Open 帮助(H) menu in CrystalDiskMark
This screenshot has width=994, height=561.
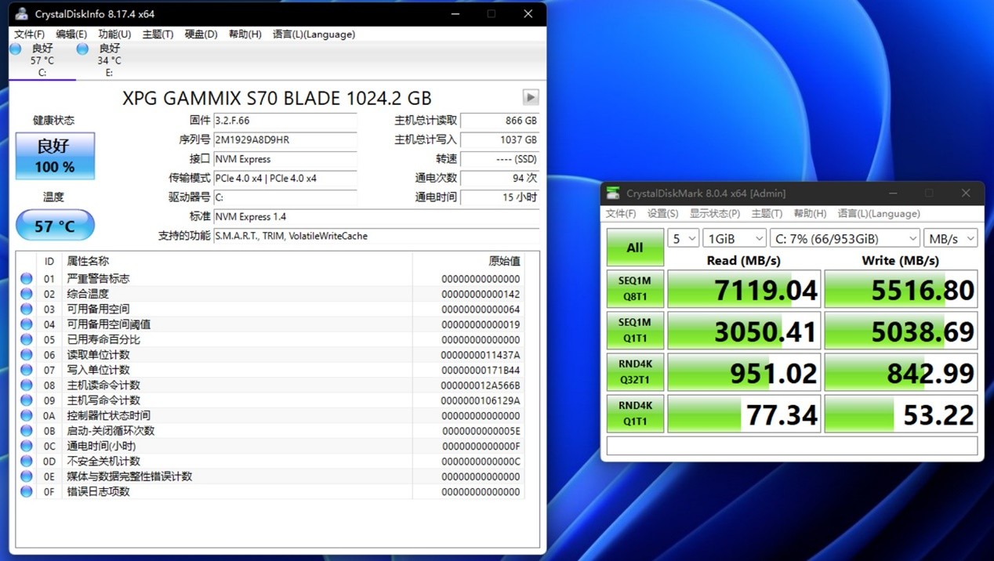coord(810,213)
